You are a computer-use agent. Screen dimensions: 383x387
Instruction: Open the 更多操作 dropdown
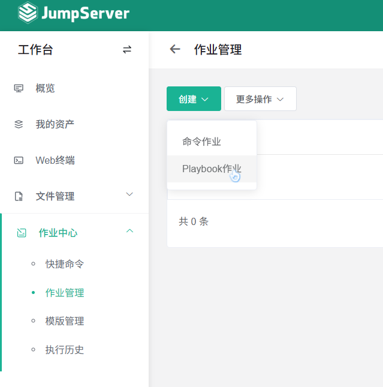pos(260,99)
